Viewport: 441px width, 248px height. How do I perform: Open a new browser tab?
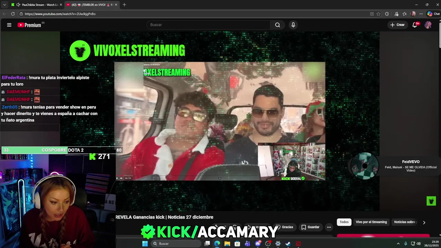(x=124, y=5)
